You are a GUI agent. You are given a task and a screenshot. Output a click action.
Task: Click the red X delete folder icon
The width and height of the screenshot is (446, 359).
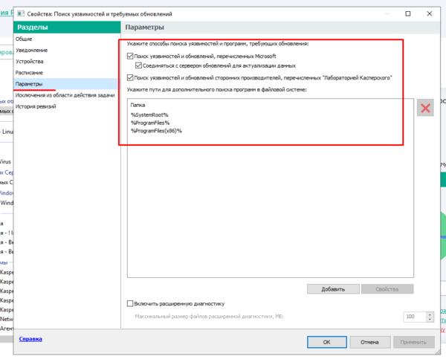coord(425,108)
